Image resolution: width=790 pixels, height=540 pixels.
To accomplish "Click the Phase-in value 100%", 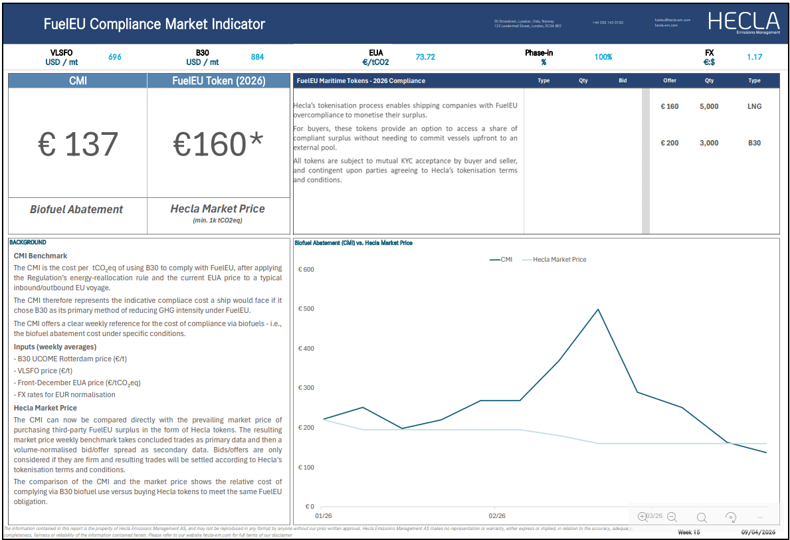I will 603,57.
